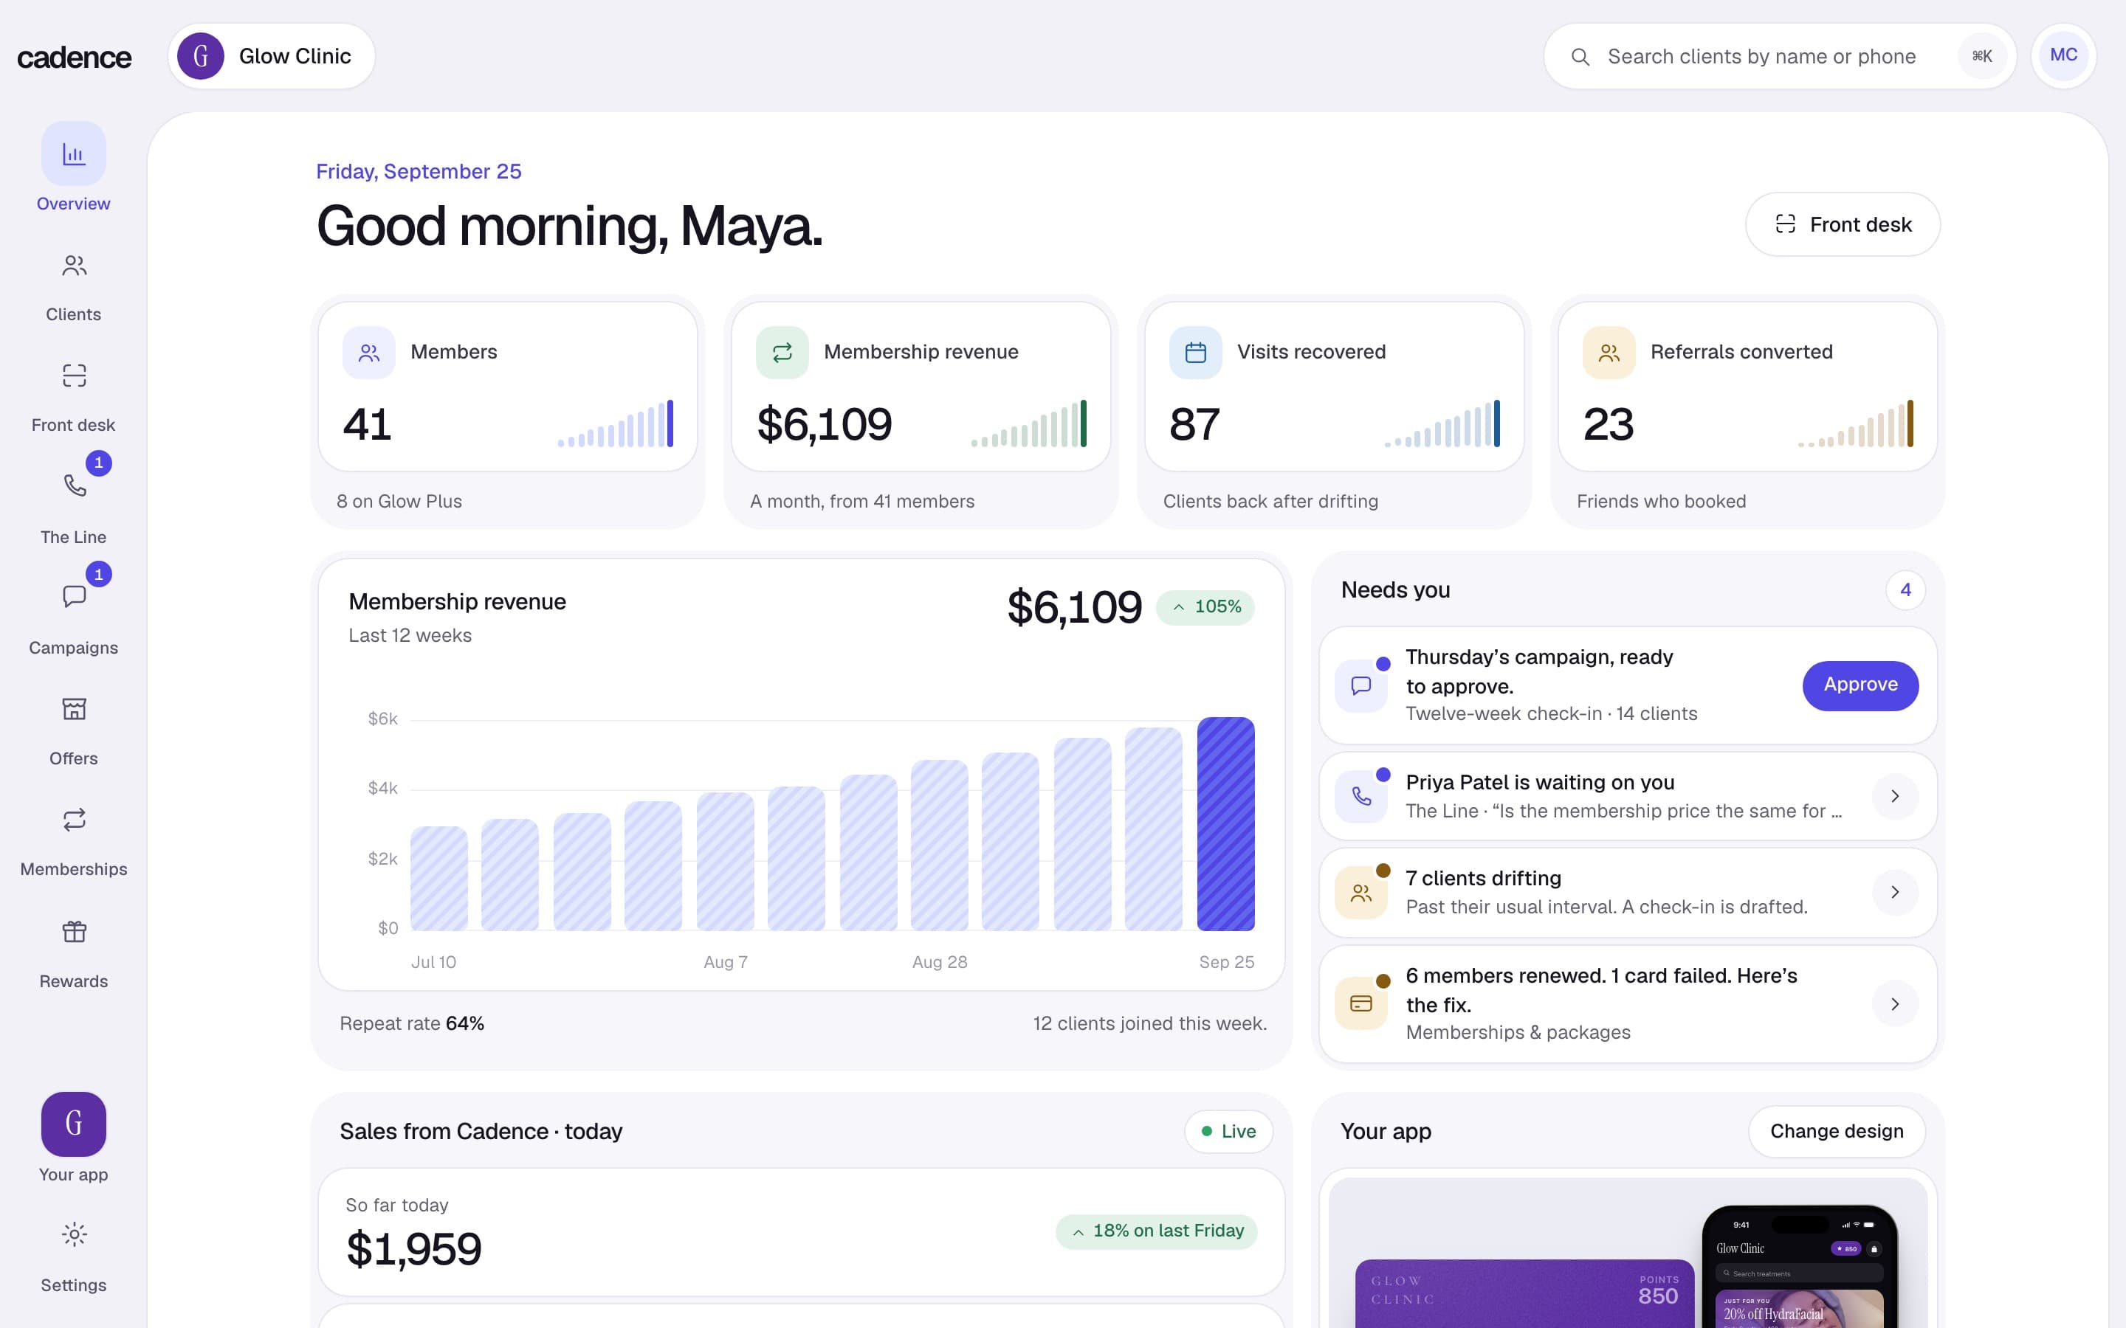The image size is (2126, 1328).
Task: Click the ⌘K shortcut badge
Action: pyautogui.click(x=1982, y=56)
